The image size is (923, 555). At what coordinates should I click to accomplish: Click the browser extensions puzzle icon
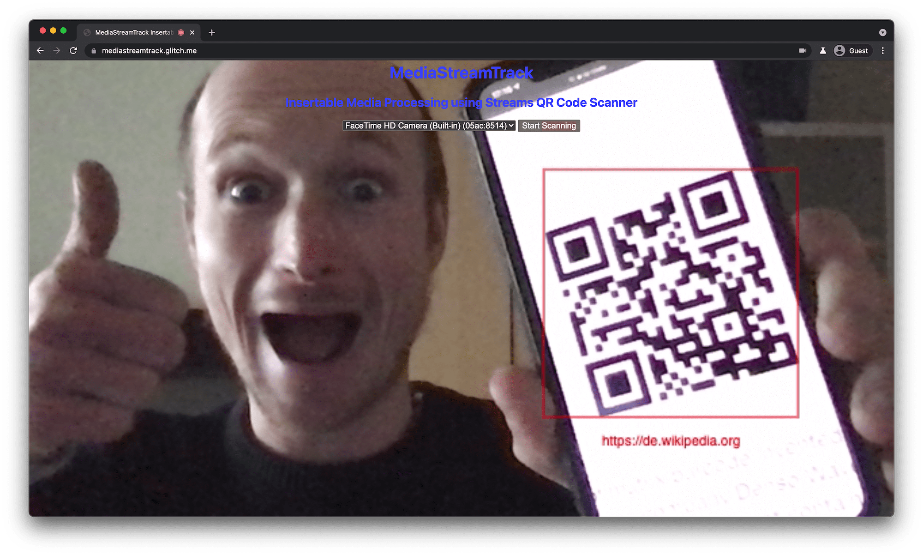pyautogui.click(x=822, y=51)
